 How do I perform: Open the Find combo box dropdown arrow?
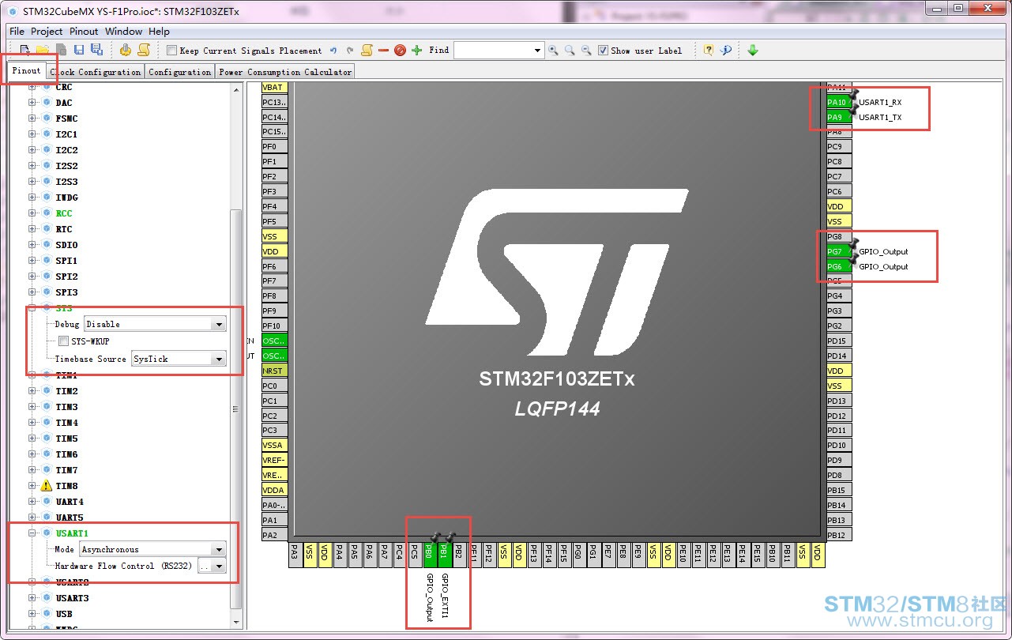pyautogui.click(x=538, y=51)
